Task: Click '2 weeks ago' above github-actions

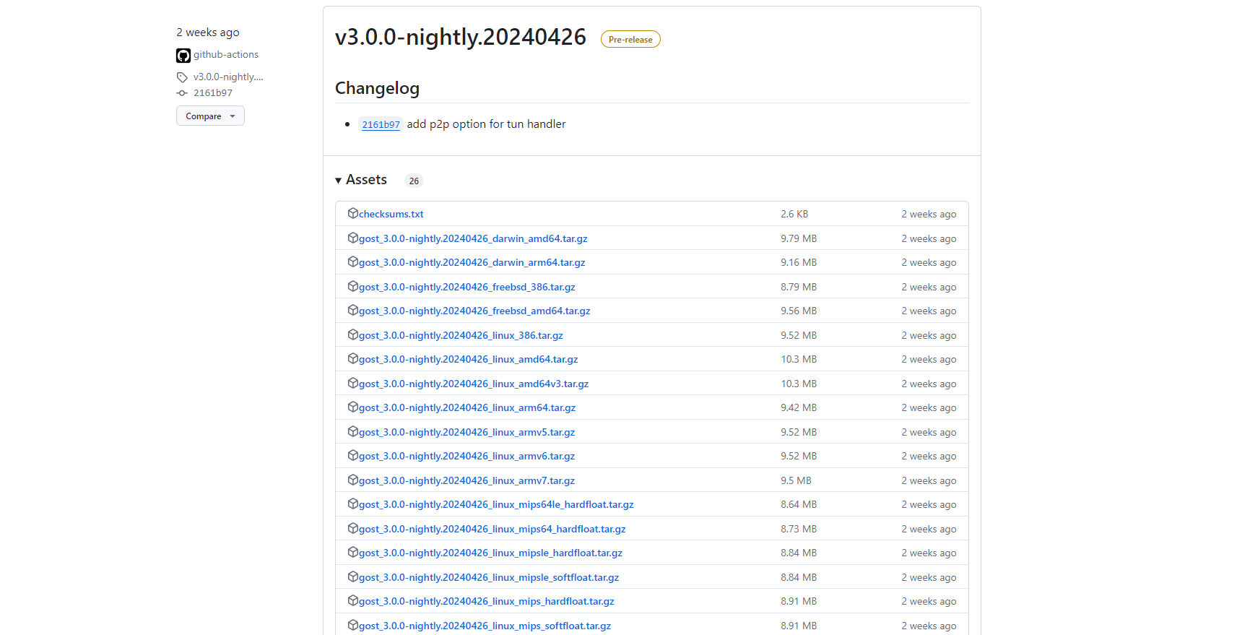Action: click(208, 33)
